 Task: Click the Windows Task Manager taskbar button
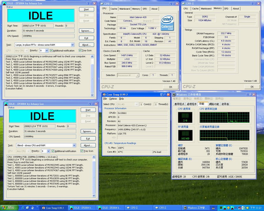195,208
